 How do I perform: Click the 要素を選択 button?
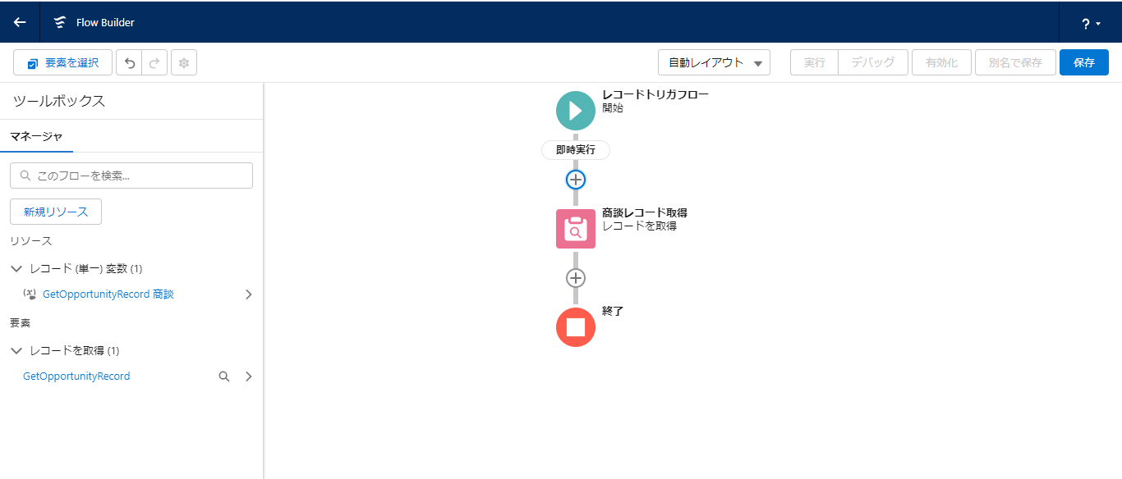coord(62,62)
